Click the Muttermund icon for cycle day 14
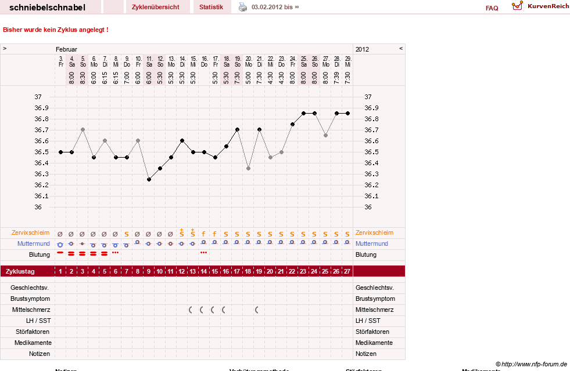Screen dimensions: 570x371 [203, 242]
